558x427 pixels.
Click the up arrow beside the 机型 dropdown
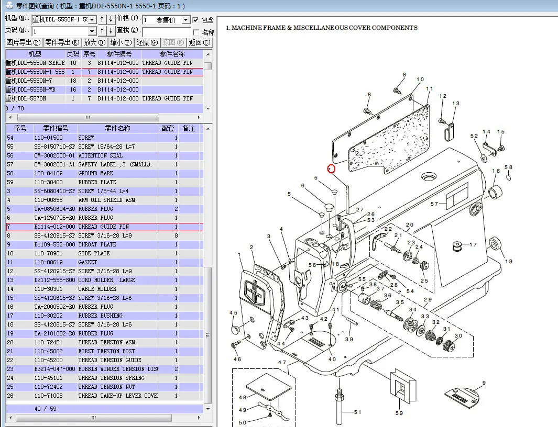(103, 20)
